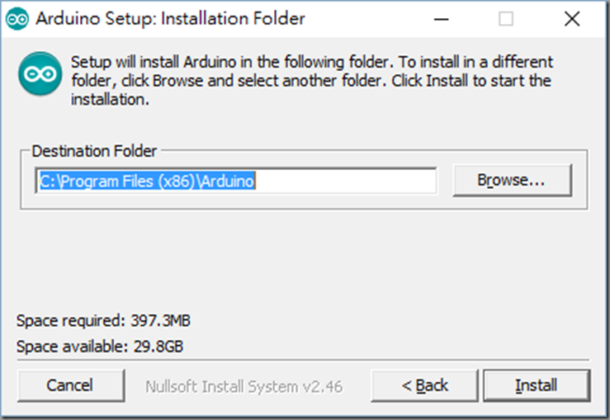The height and width of the screenshot is (420, 610).
Task: Click the Destination Folder group label
Action: click(x=94, y=151)
